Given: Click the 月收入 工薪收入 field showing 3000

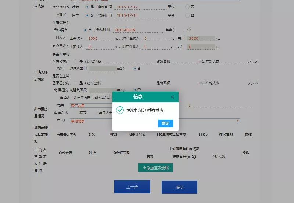Looking at the screenshot, I should click(x=100, y=39).
